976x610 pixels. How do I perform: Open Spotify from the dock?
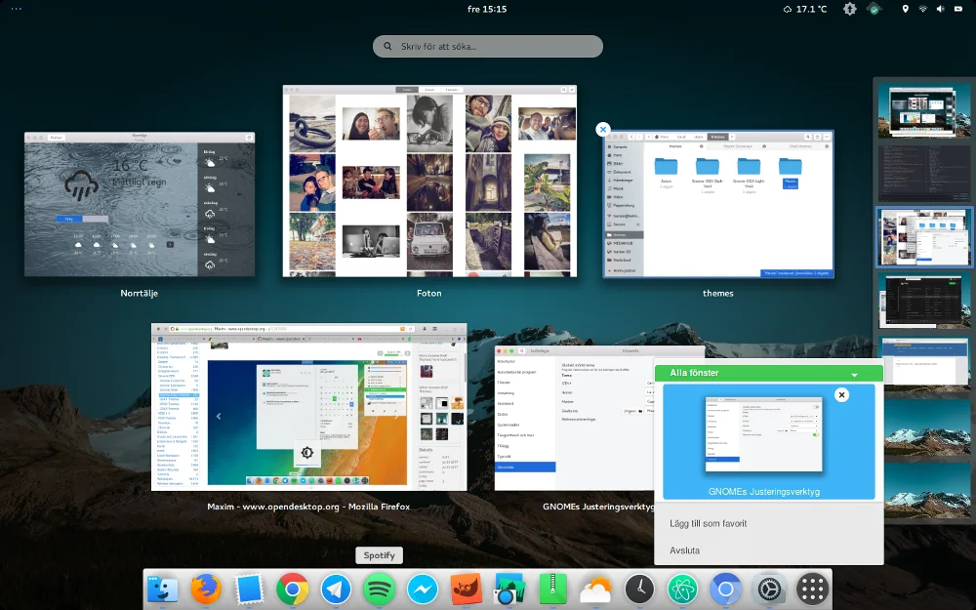tap(379, 589)
